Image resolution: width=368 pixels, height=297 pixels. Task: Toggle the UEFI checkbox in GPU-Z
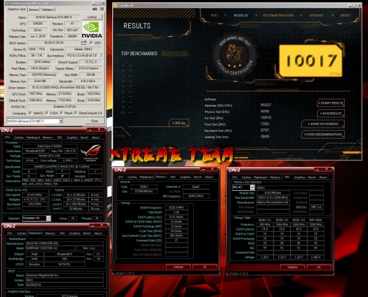(91, 43)
